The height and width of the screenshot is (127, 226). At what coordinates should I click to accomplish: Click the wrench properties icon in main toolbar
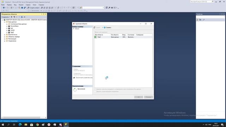109,8
